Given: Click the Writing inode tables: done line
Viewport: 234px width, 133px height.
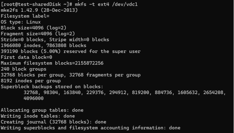Looking at the screenshot, I should click(x=38, y=116).
